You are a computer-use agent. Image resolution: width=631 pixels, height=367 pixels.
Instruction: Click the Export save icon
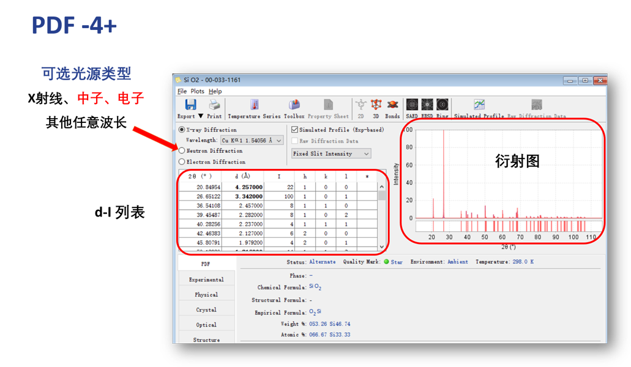(x=190, y=105)
